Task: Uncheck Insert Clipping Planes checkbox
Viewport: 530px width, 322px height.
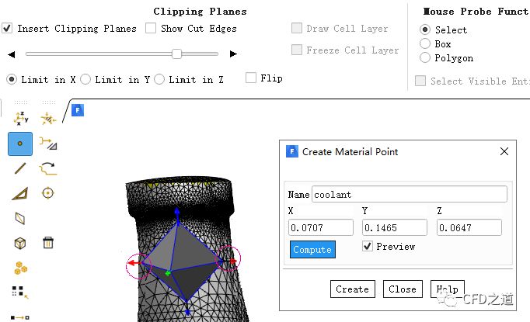Action: coord(7,28)
